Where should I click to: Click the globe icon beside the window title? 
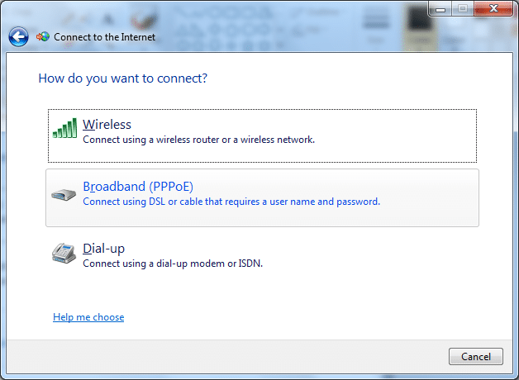click(43, 36)
